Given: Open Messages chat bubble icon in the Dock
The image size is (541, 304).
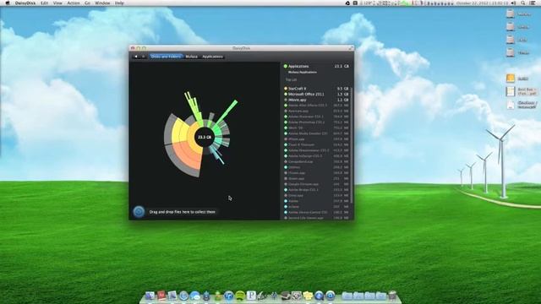Looking at the screenshot, I should pyautogui.click(x=195, y=296).
